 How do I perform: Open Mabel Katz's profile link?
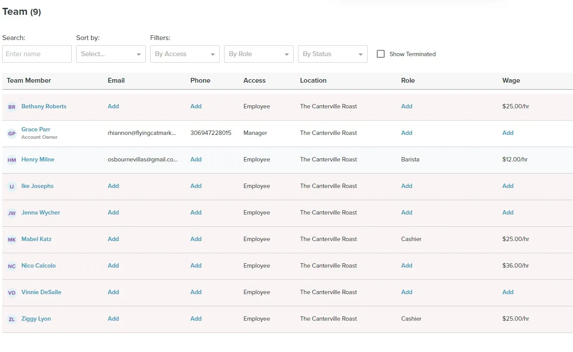[x=37, y=239]
